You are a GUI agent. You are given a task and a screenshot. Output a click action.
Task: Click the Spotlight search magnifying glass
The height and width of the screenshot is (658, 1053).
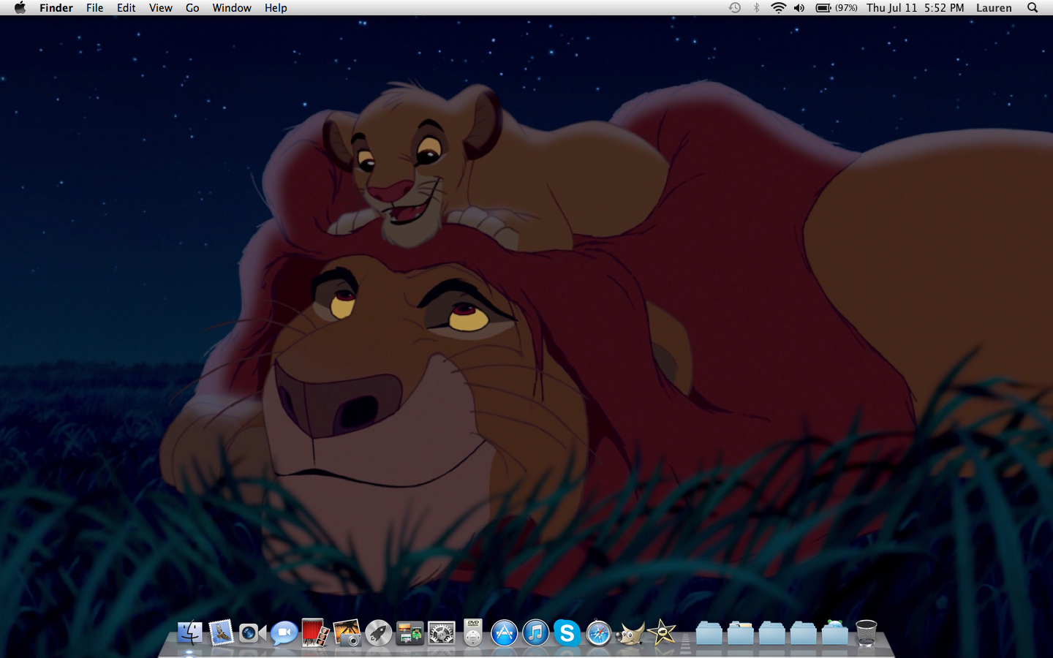tap(1033, 8)
